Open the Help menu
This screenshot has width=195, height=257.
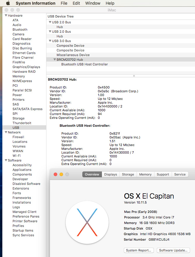coord(110,3)
